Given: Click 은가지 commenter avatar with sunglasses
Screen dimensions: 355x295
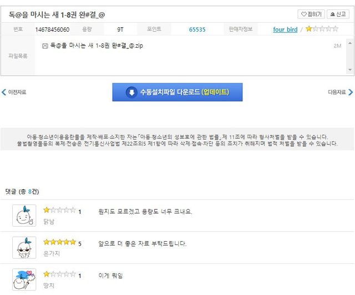Looking at the screenshot, I should tap(24, 247).
